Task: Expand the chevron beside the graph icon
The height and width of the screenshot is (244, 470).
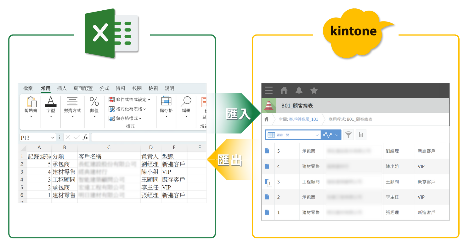Action: coord(337,135)
